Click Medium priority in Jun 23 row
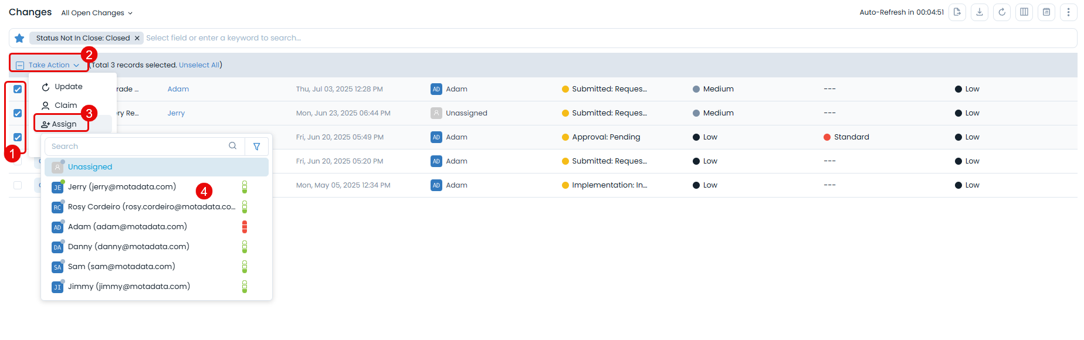This screenshot has width=1084, height=340. [713, 113]
